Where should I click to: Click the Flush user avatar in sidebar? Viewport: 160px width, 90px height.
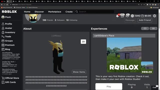pyautogui.click(x=3, y=17)
